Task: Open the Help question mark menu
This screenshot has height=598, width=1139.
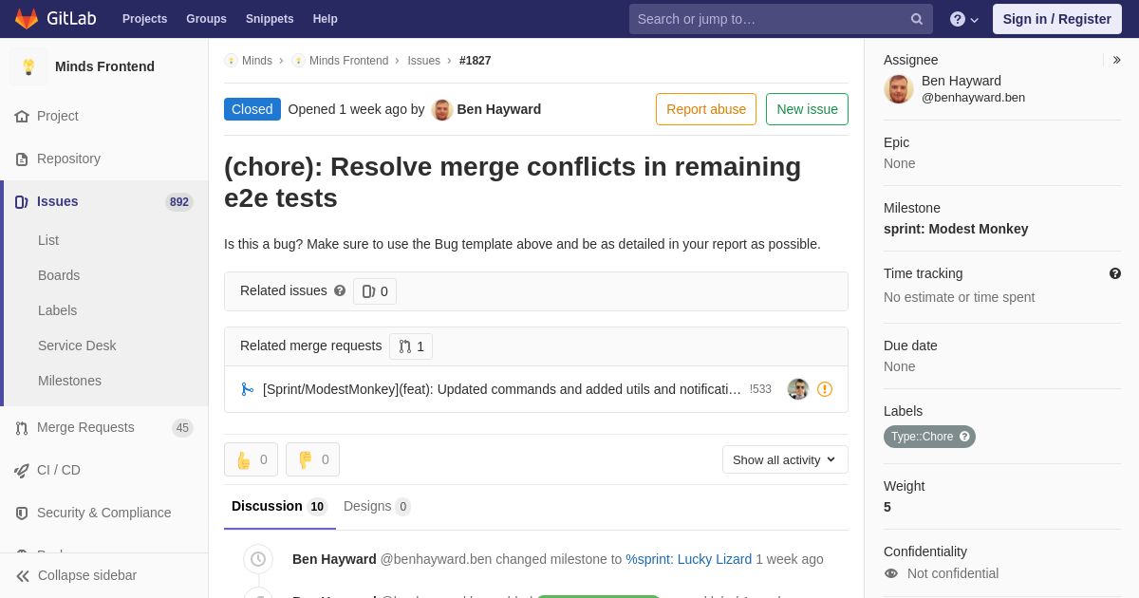Action: (x=963, y=19)
